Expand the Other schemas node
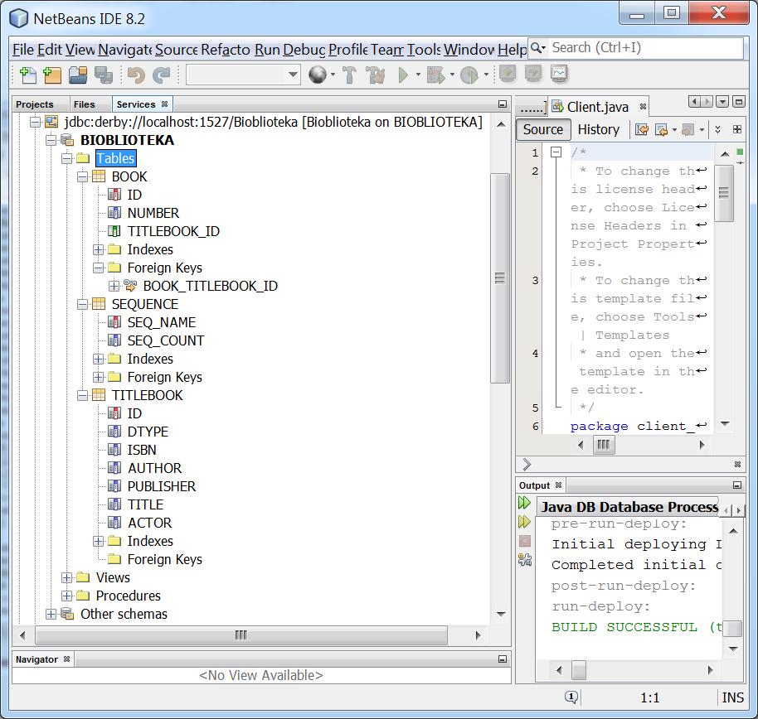This screenshot has height=719, width=758. 51,615
